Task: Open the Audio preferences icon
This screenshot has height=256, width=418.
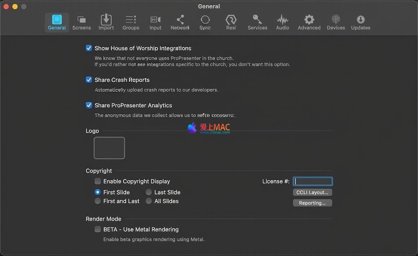Action: [282, 20]
